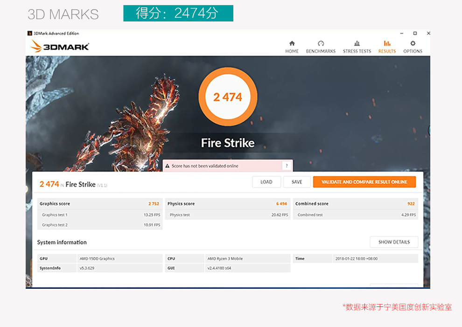Click the Graphics score value 2 752

(154, 203)
